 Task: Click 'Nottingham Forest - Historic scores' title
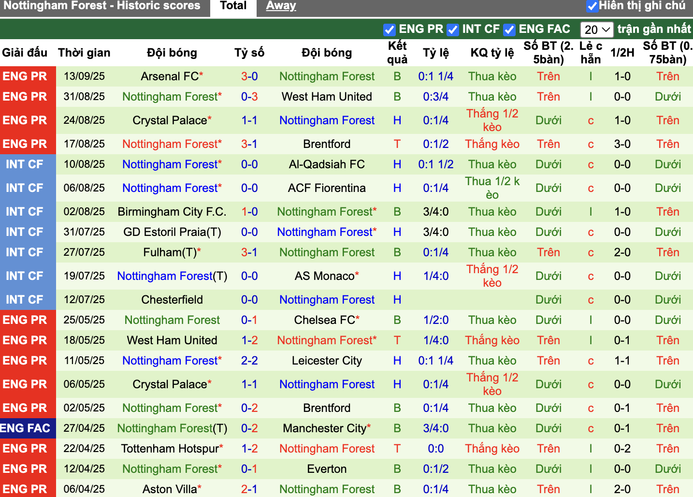(101, 6)
